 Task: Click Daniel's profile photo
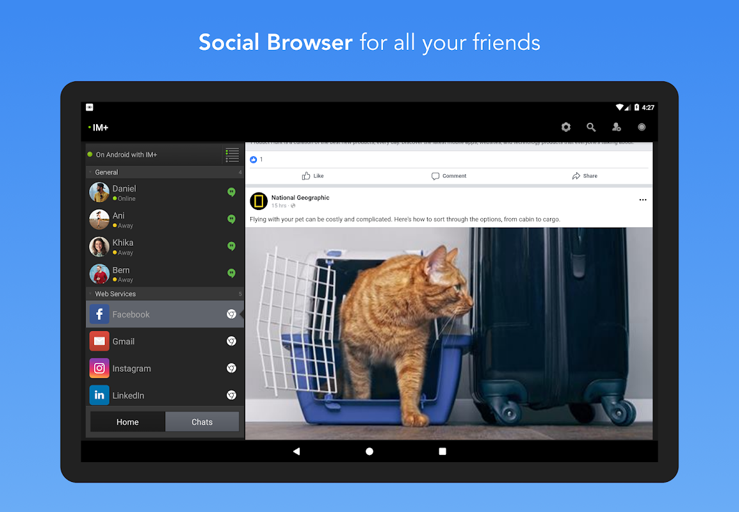99,192
